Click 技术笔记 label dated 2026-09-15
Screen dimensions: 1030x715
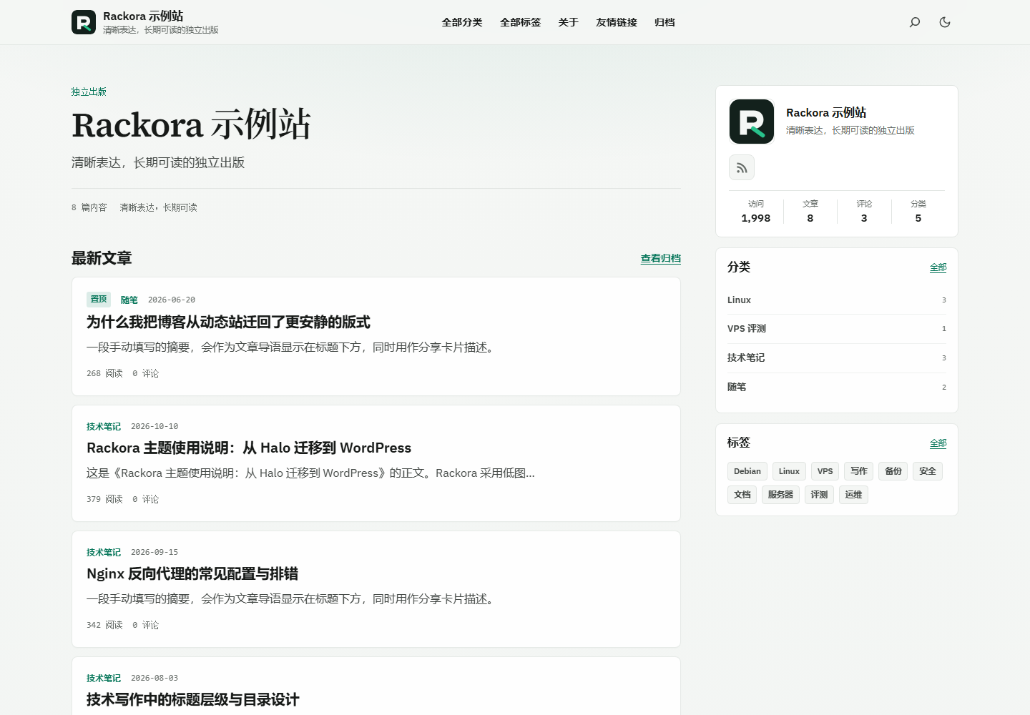tap(104, 553)
